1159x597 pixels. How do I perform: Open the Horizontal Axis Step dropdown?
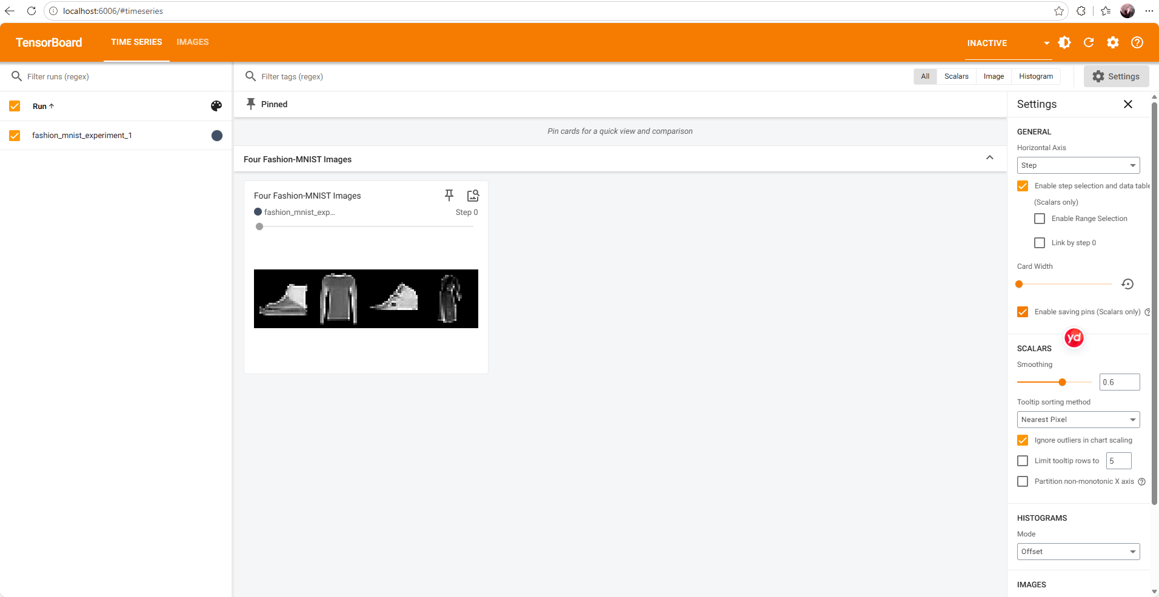tap(1078, 165)
